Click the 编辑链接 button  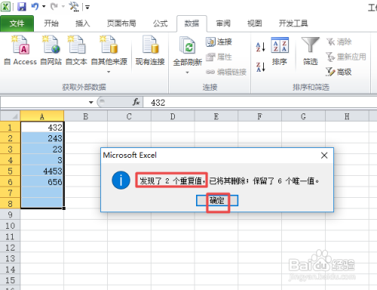tap(226, 72)
